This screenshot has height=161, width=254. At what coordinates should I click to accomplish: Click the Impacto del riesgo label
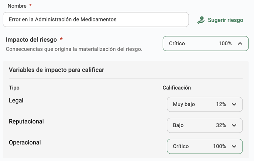click(x=31, y=39)
